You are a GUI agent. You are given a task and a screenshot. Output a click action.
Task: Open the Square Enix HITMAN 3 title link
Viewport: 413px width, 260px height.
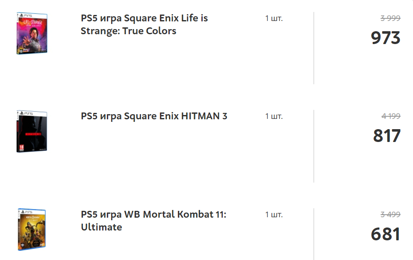click(154, 116)
